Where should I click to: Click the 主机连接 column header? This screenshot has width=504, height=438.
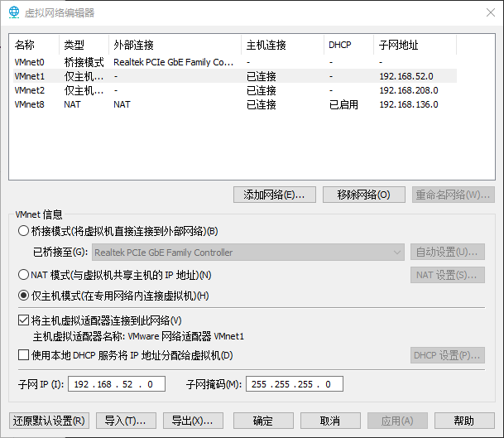click(283, 45)
